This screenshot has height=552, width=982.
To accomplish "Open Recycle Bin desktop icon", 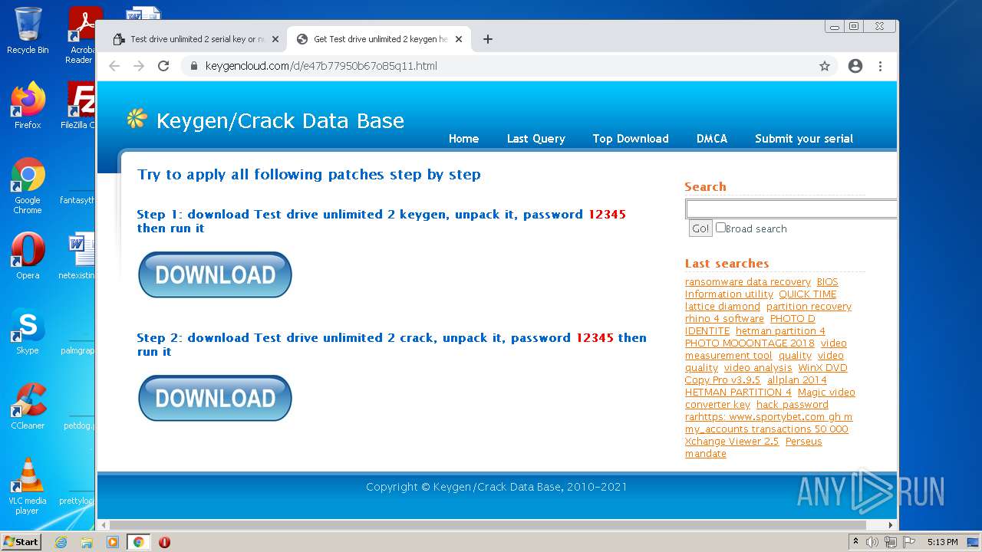I will tap(28, 31).
